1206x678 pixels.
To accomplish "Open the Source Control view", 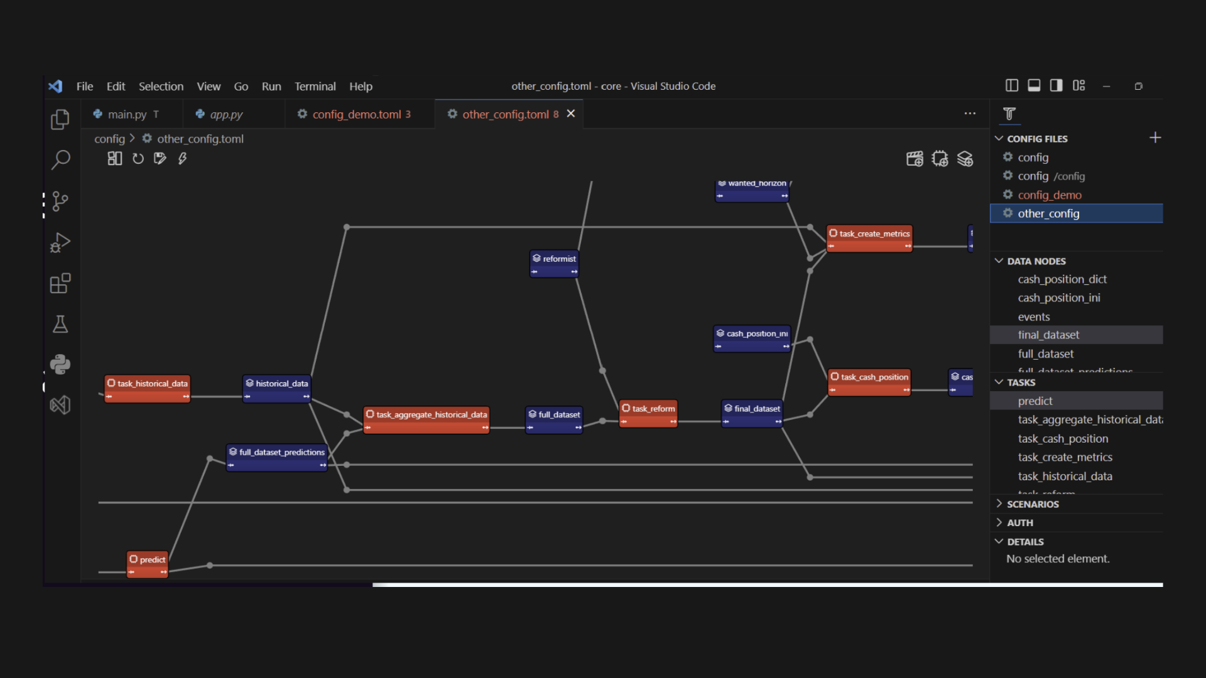I will click(60, 202).
